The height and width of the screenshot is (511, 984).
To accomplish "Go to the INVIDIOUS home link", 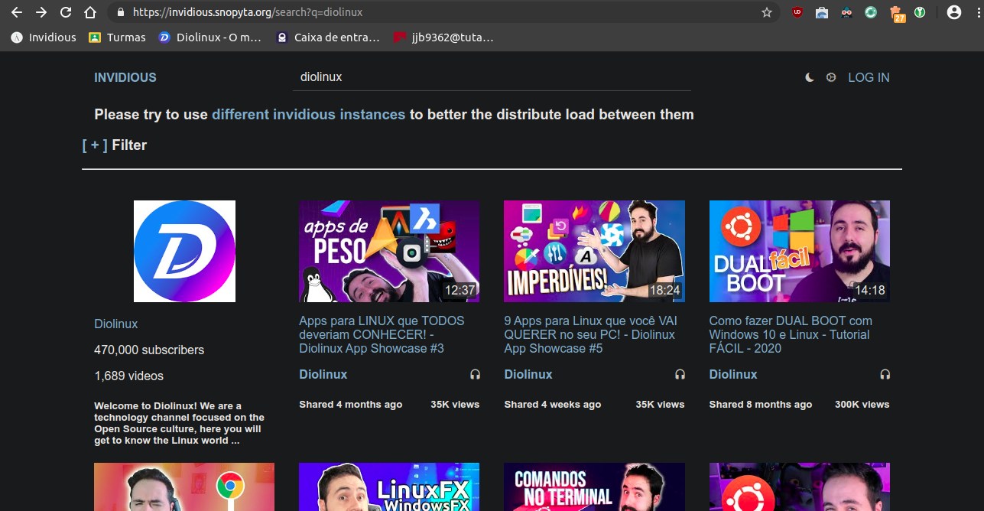I will coord(125,77).
